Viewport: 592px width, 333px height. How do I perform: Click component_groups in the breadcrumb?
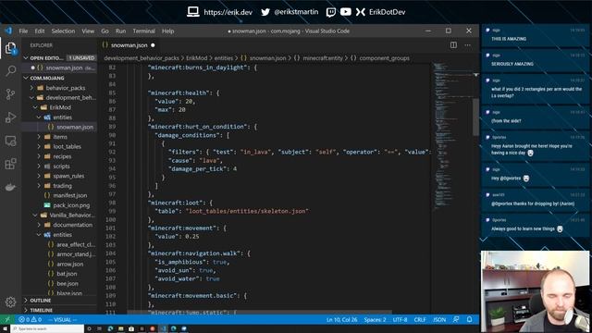384,58
